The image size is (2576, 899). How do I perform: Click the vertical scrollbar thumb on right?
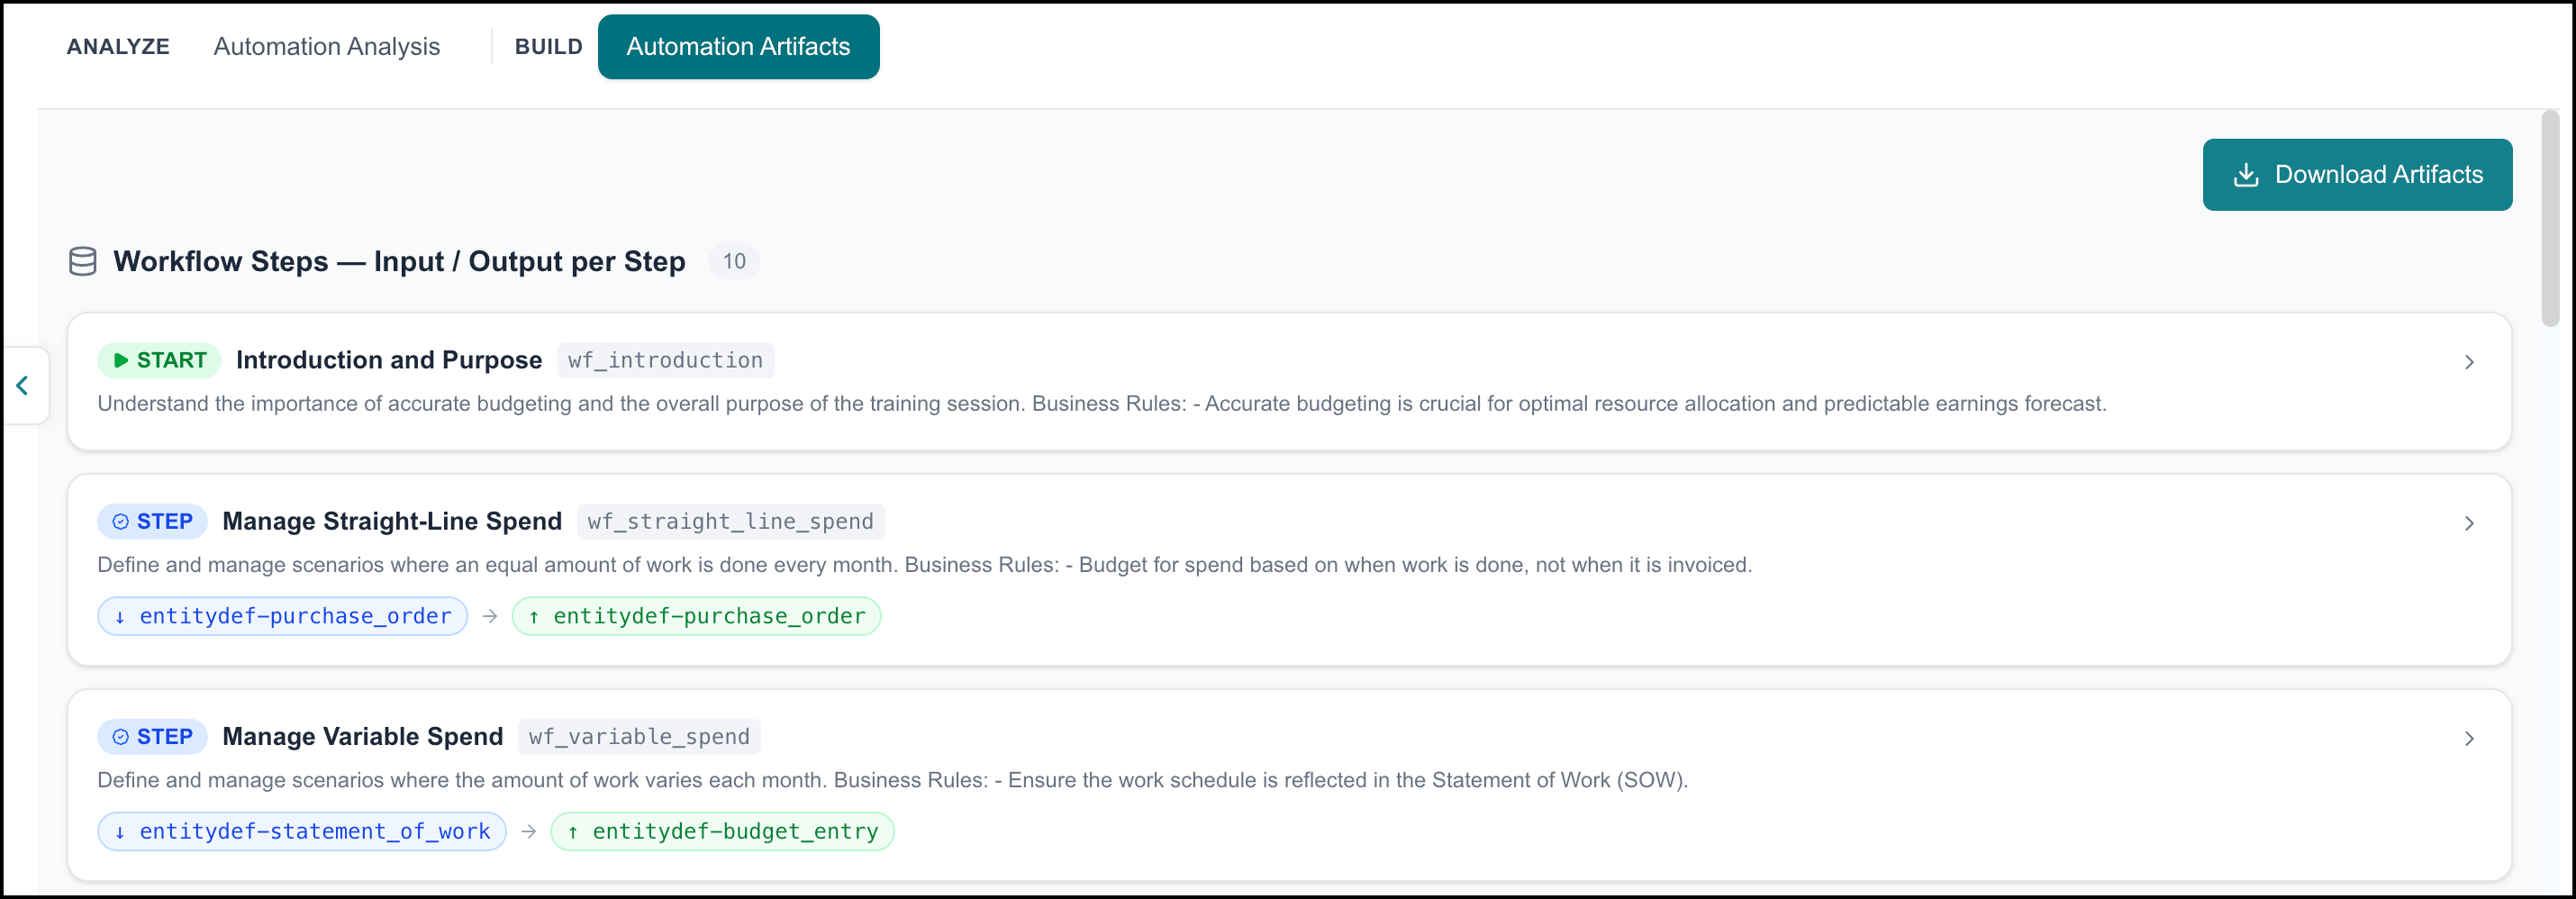2550,218
